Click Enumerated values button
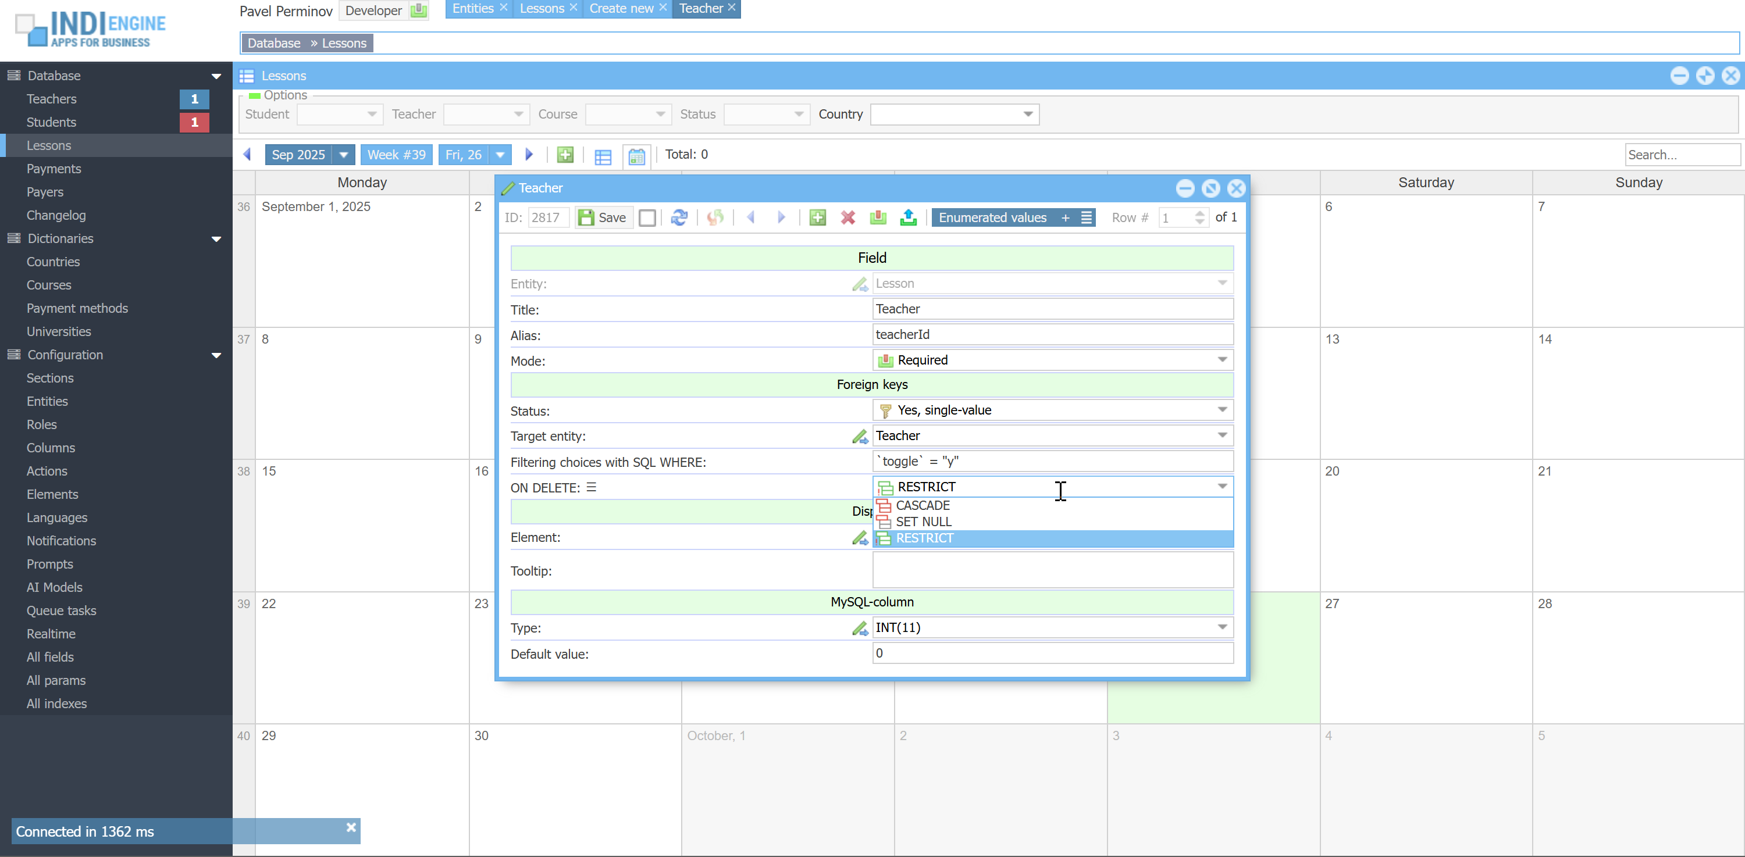This screenshot has width=1745, height=857. point(992,217)
